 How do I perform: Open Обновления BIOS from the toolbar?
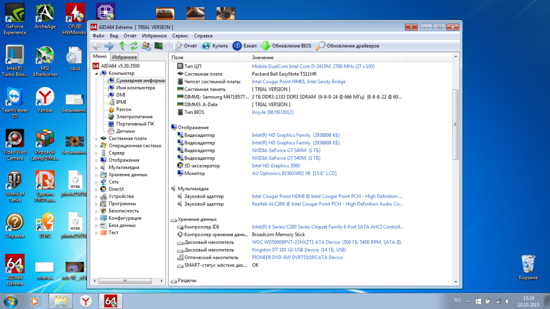(286, 46)
